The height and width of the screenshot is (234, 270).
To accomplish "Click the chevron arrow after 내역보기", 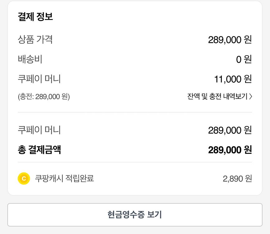I will 251,97.
